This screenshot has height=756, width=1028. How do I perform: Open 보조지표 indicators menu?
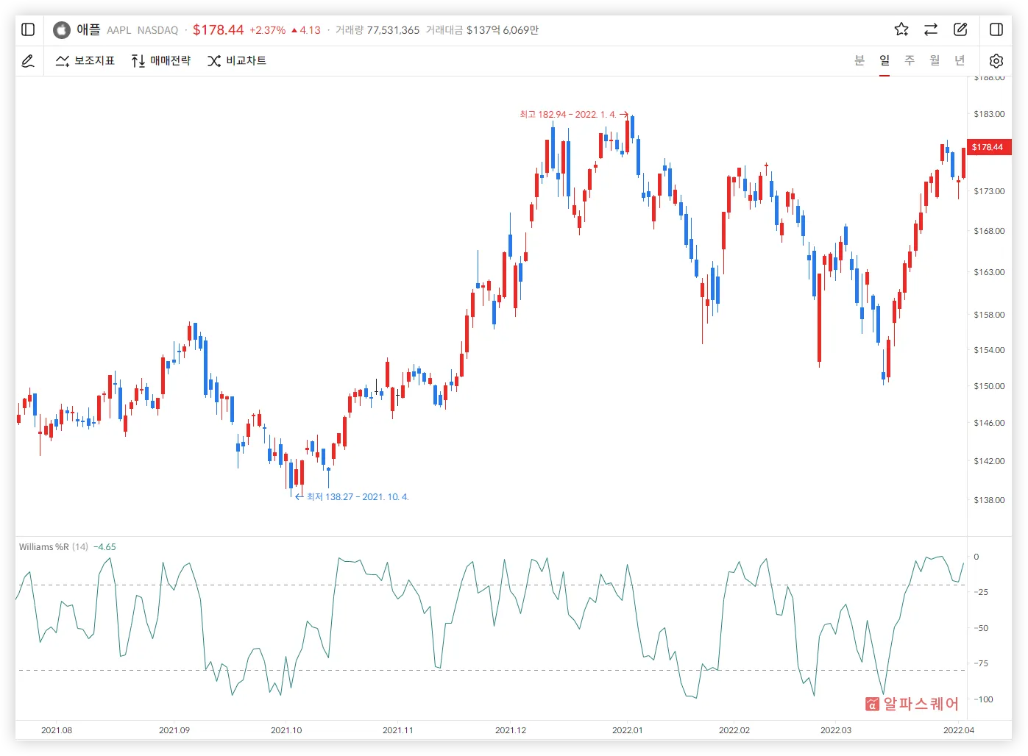(85, 61)
